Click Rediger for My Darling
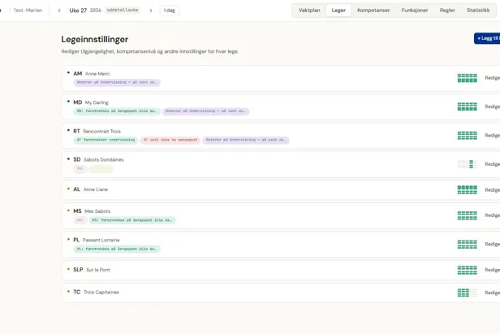 point(493,106)
